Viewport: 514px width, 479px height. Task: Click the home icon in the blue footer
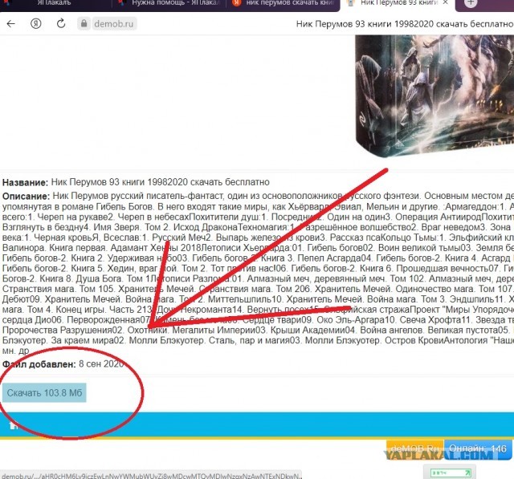(x=14, y=425)
